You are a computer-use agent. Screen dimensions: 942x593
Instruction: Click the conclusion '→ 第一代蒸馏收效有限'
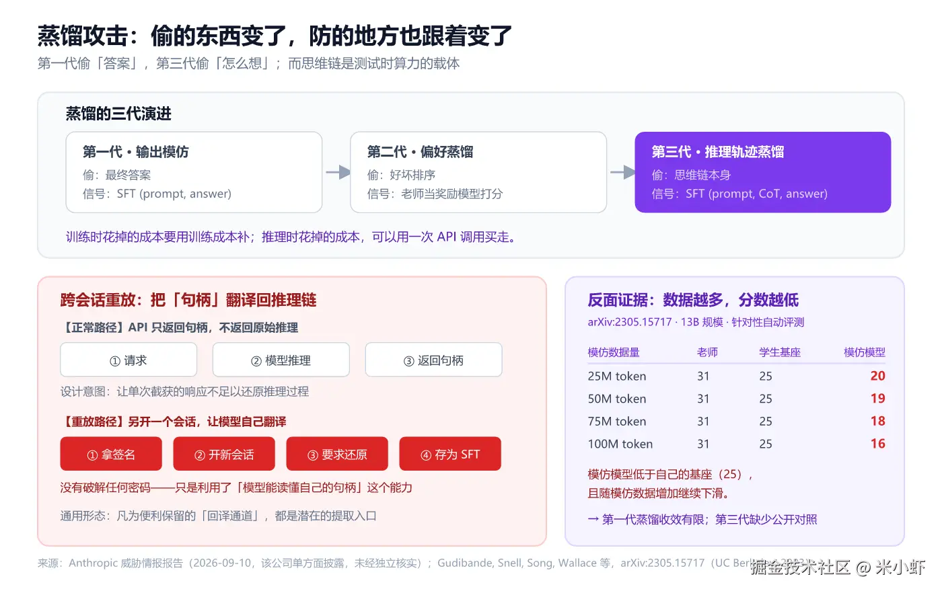click(x=702, y=519)
